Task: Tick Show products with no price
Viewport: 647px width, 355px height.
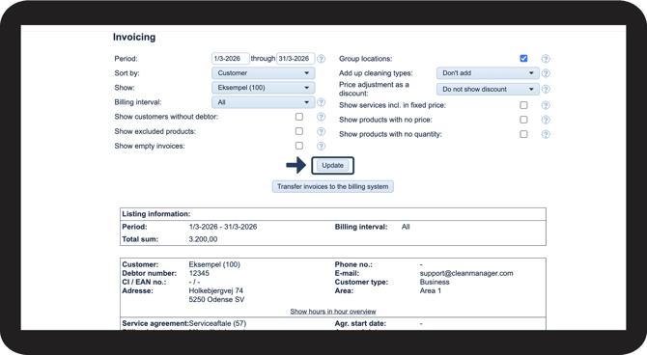Action: (x=523, y=120)
